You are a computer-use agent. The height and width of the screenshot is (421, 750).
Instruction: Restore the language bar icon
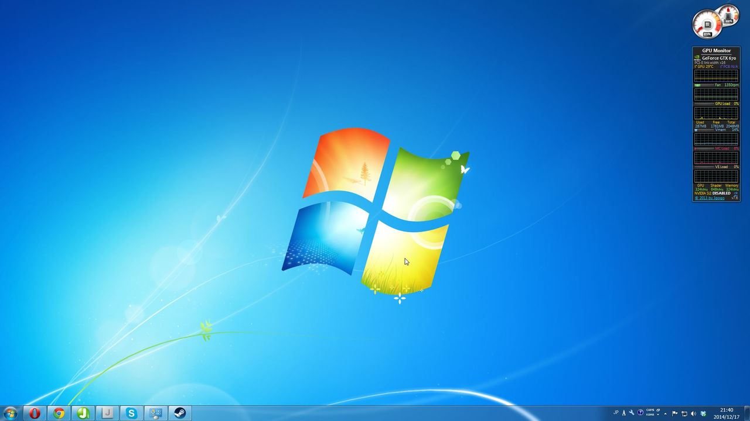658,410
